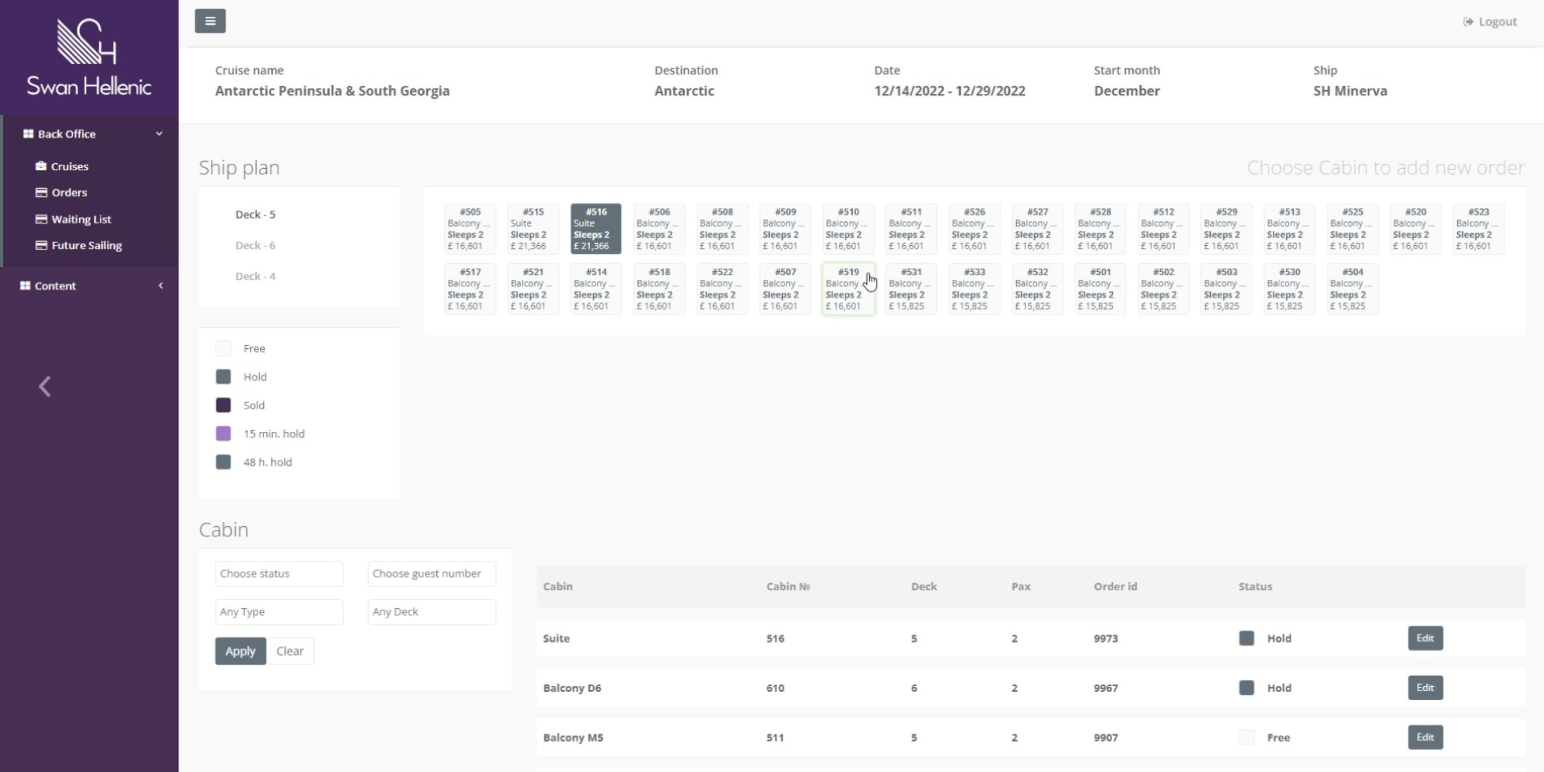1544x772 pixels.
Task: Open the Any Type dropdown
Action: point(279,612)
